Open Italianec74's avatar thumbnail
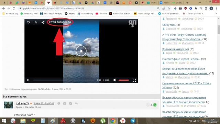 (x=8, y=105)
